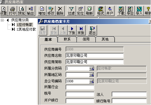The image size is (151, 105).
Task: Switch to the 基本 tab
Action: point(48,40)
